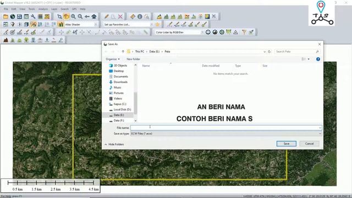
Task: Click the water drop icon in bottom toolbar row
Action: pos(47,40)
